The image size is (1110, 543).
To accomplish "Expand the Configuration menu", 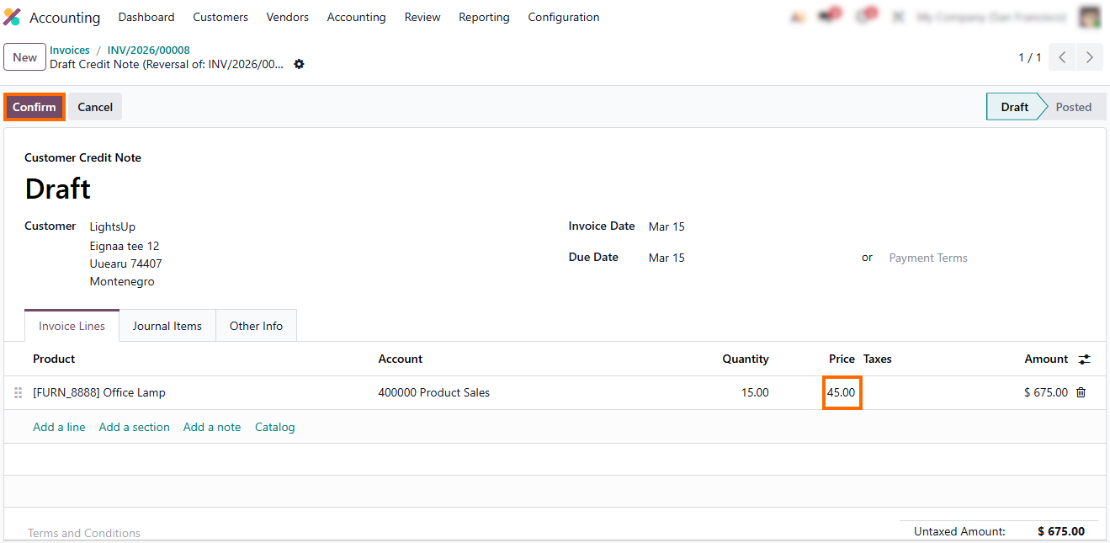I will pyautogui.click(x=563, y=17).
